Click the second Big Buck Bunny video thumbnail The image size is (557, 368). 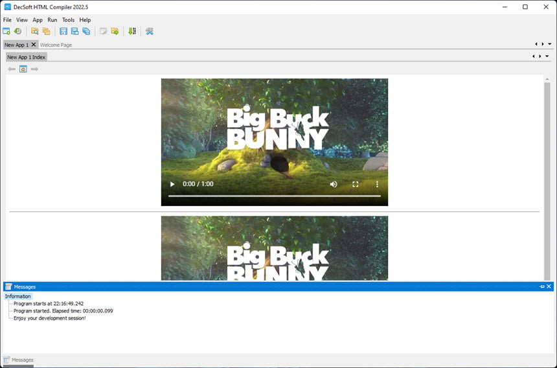[x=275, y=248]
